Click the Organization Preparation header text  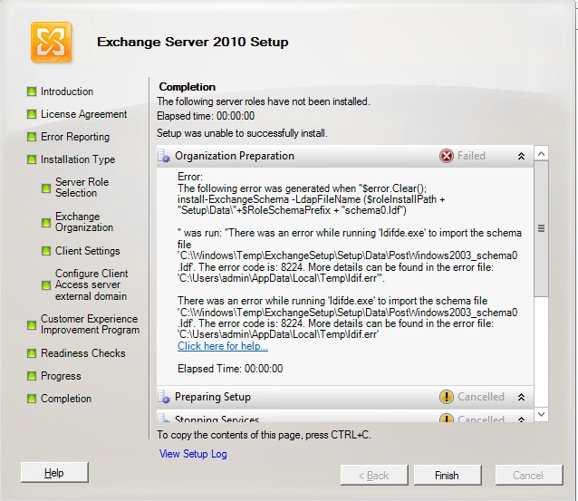235,156
